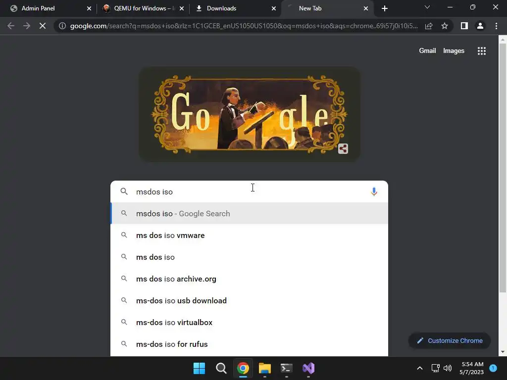Open a new browser tab with plus
The image size is (507, 380).
point(384,8)
